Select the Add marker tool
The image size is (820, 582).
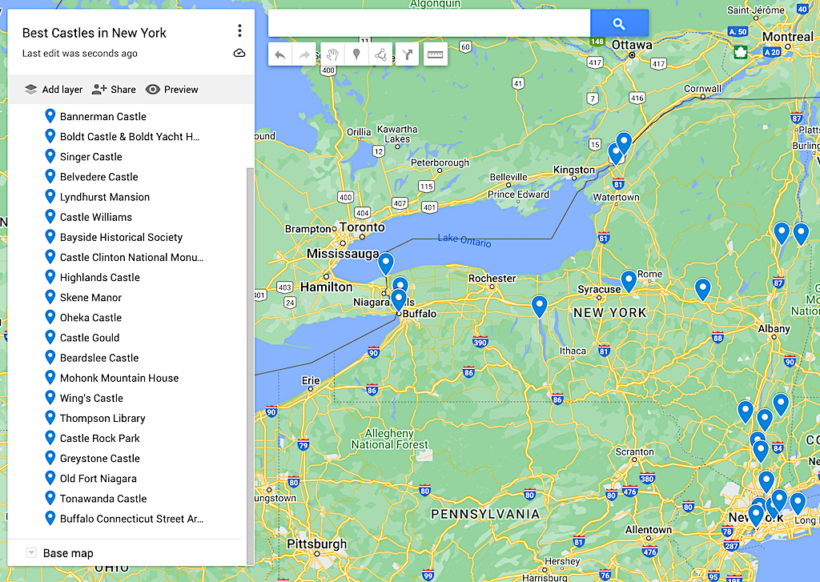point(356,54)
